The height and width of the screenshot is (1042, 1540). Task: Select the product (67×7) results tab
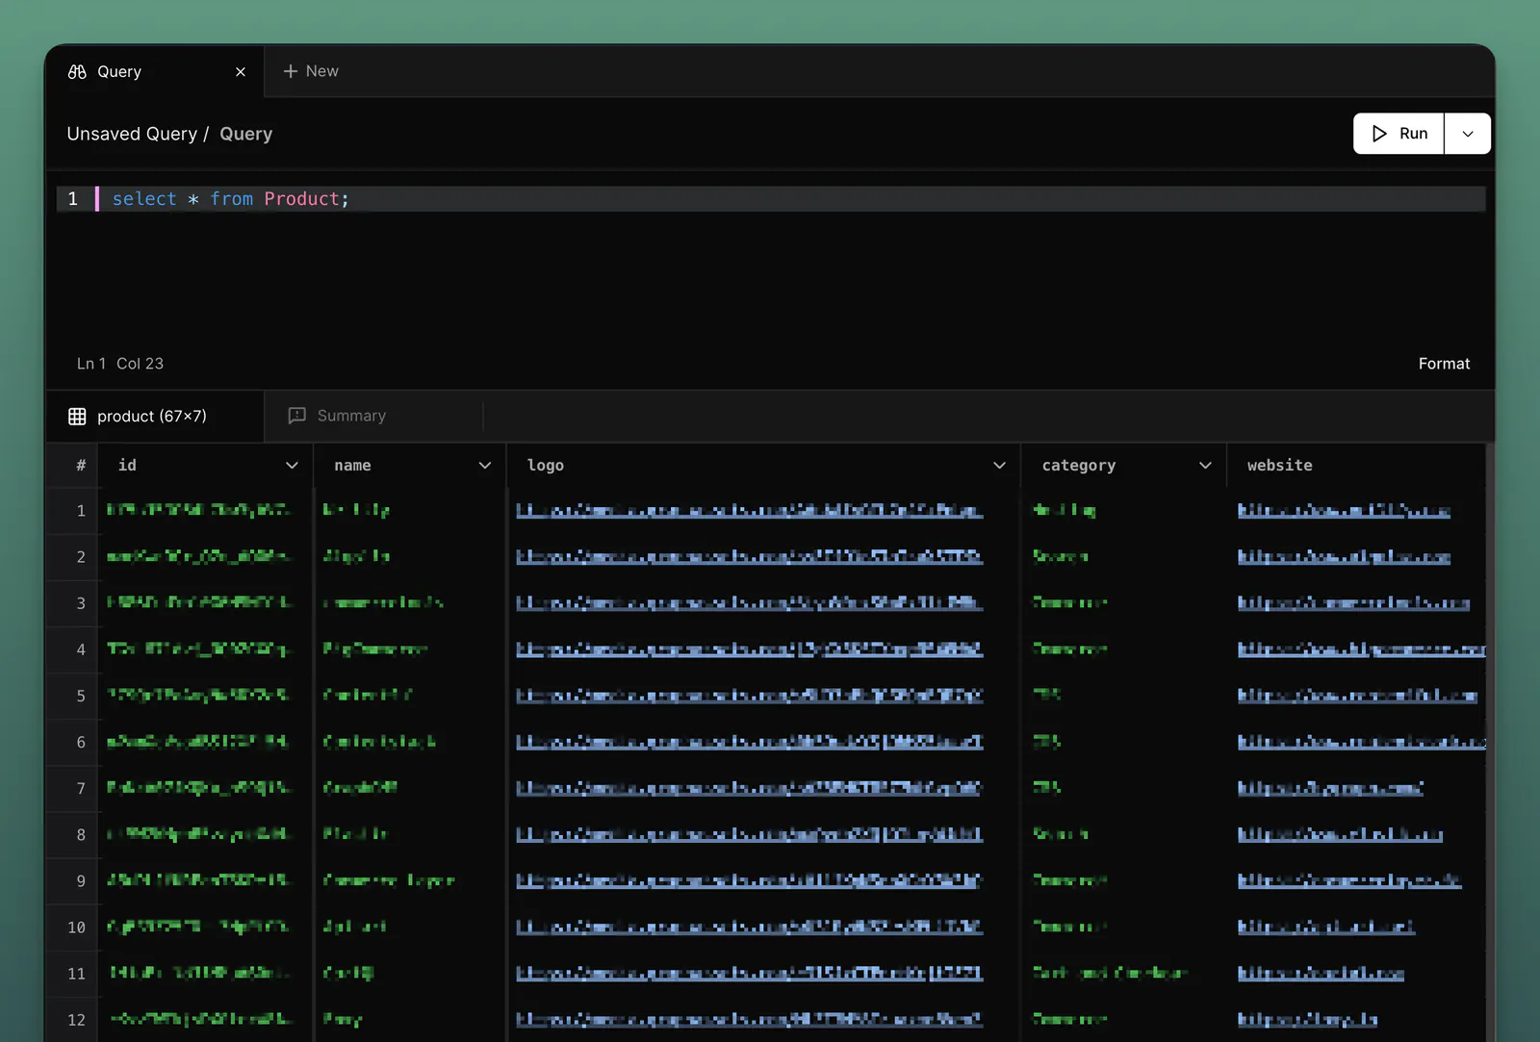coord(154,416)
